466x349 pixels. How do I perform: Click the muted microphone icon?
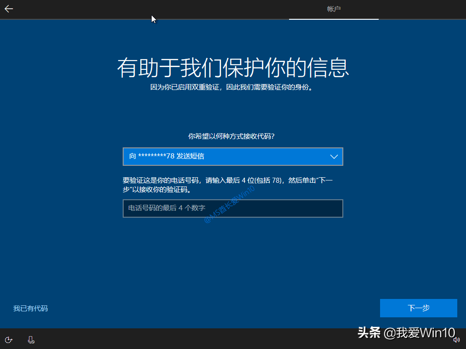(30, 339)
